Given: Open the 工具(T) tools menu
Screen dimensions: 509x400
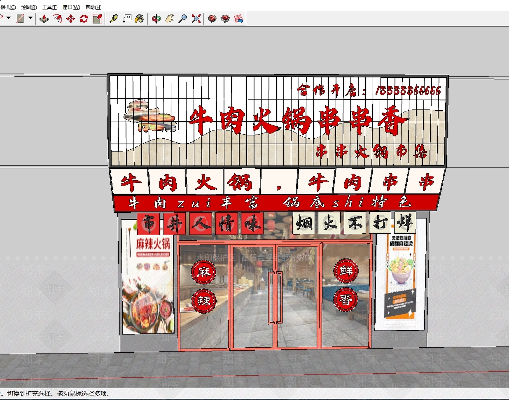Looking at the screenshot, I should tap(50, 7).
